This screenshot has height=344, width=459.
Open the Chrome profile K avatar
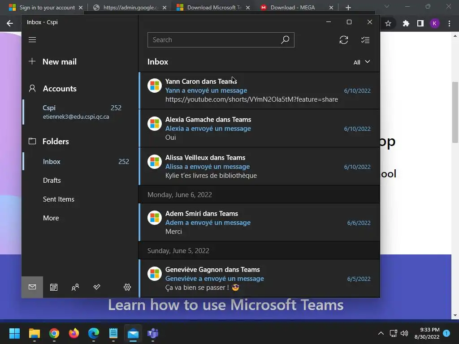(434, 23)
